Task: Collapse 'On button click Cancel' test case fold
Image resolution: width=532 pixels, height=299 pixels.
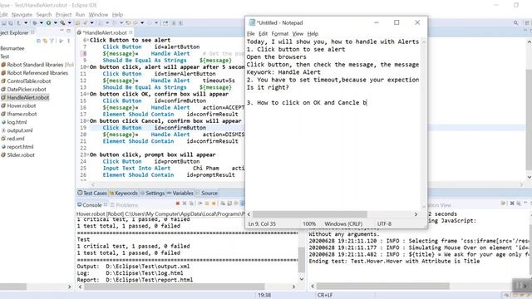Action: click(88, 121)
